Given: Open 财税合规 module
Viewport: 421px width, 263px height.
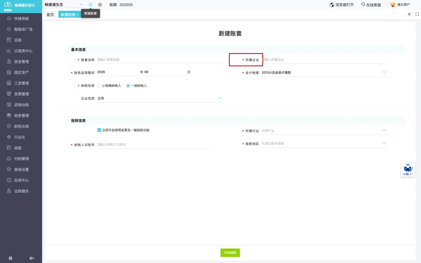Looking at the screenshot, I should [x=21, y=126].
